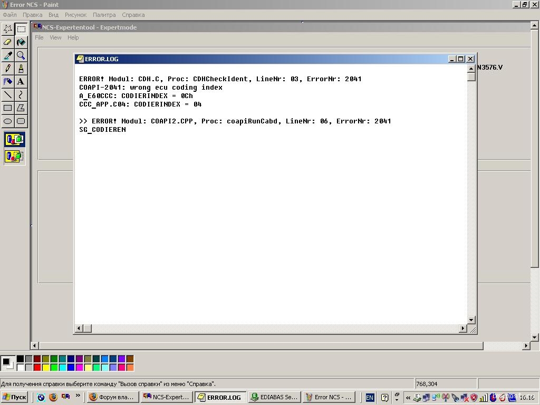Image resolution: width=540 pixels, height=405 pixels.
Task: Enable transparent background drawing option
Action: pos(14,156)
